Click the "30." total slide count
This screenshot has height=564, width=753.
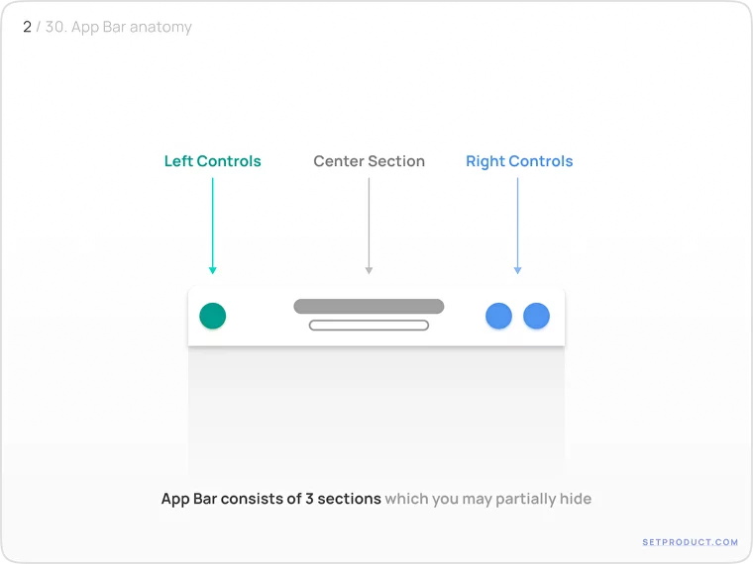point(55,27)
